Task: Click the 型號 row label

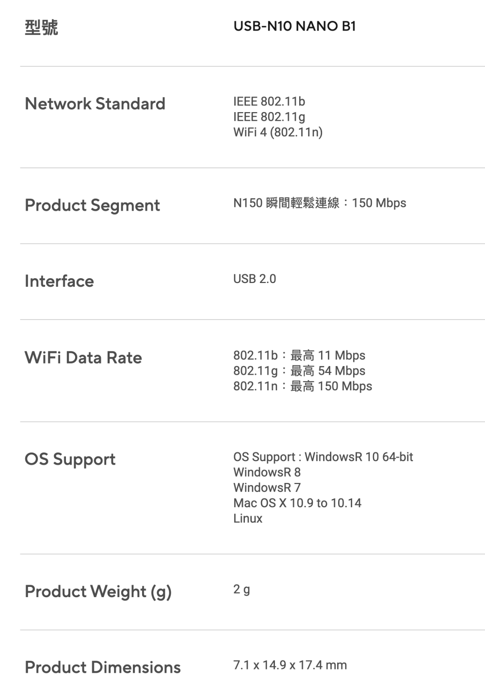Action: (x=41, y=27)
